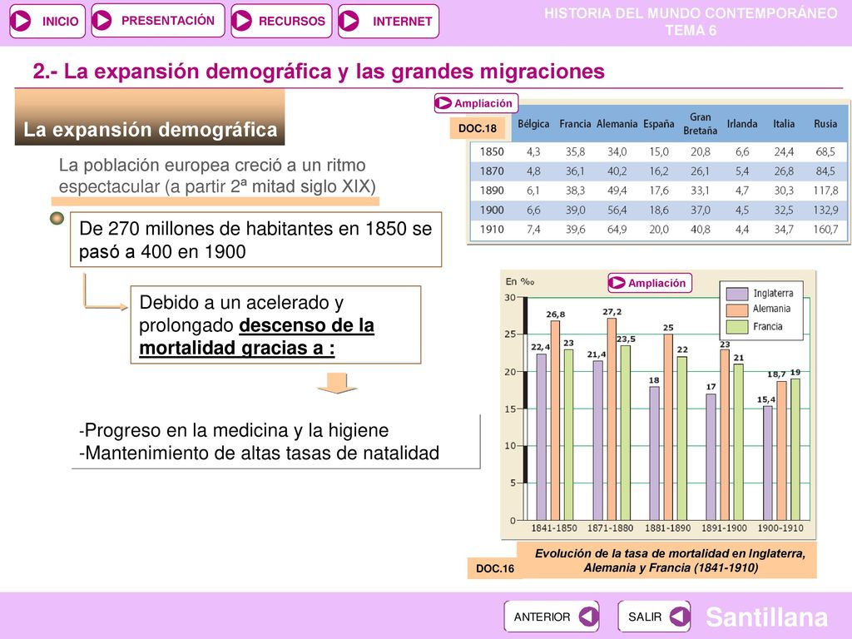Click the 160,7 Rusia value
Viewport: 852px width, 639px height.
coord(825,230)
